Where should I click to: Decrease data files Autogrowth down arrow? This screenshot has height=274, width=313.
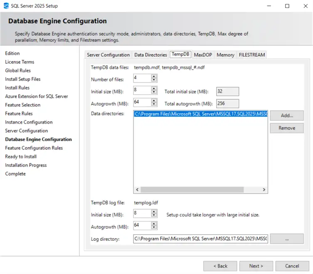(154, 104)
